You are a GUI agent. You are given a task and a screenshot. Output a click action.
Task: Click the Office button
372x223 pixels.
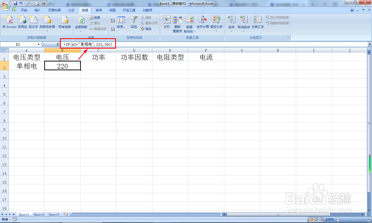[5, 5]
